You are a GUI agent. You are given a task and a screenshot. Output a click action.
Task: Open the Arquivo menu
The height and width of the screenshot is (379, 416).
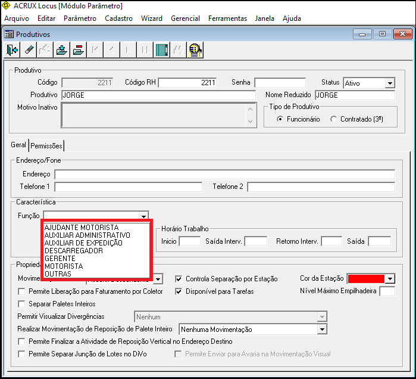[x=17, y=18]
